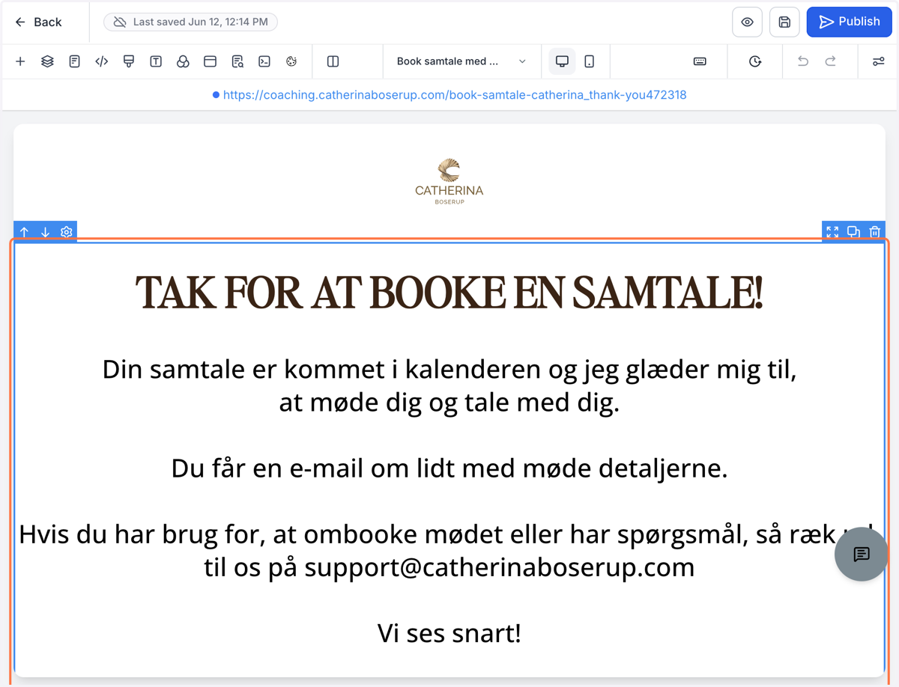Click the Undo arrow
The width and height of the screenshot is (899, 687).
point(803,61)
